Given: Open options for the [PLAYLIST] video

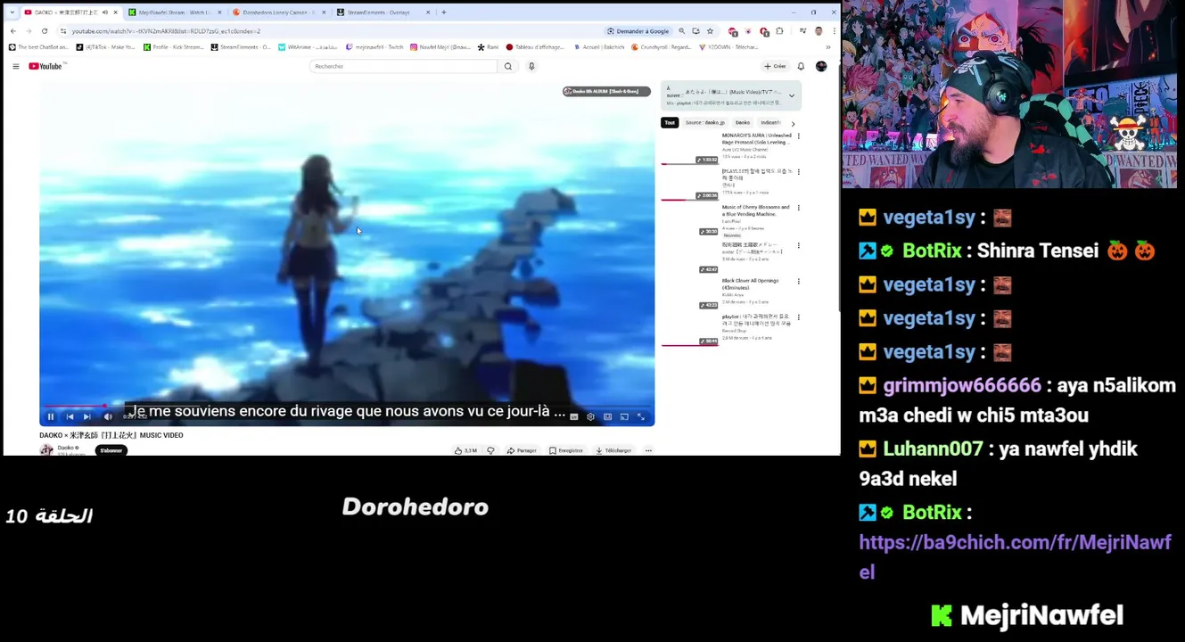Looking at the screenshot, I should [798, 171].
